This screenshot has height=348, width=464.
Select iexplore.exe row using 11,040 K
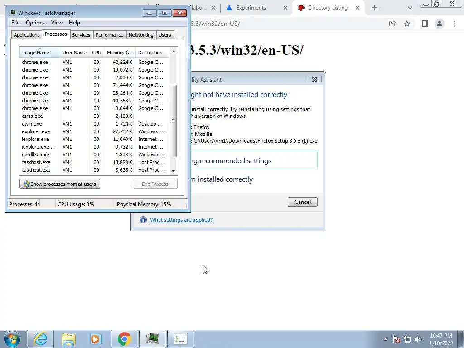[x=94, y=139]
